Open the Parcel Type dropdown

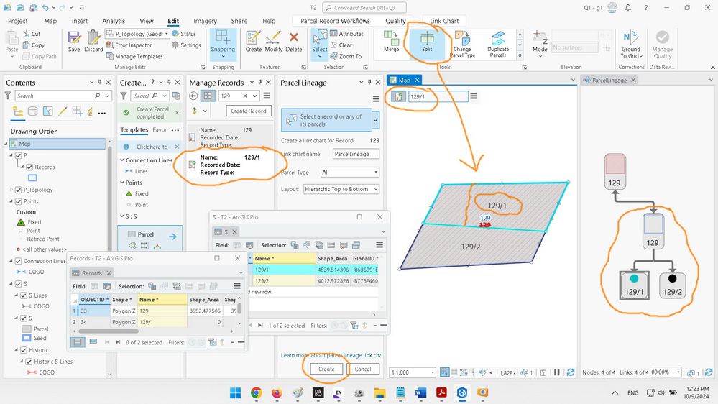tap(350, 173)
